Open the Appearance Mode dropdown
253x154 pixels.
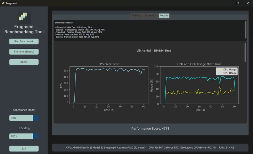tap(36, 118)
